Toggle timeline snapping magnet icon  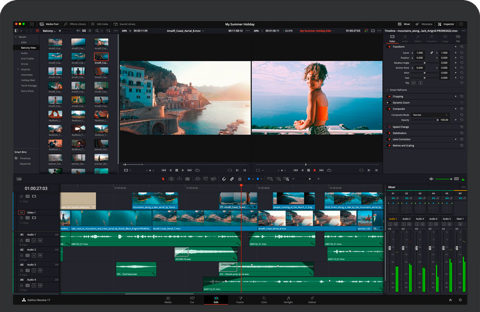point(224,179)
